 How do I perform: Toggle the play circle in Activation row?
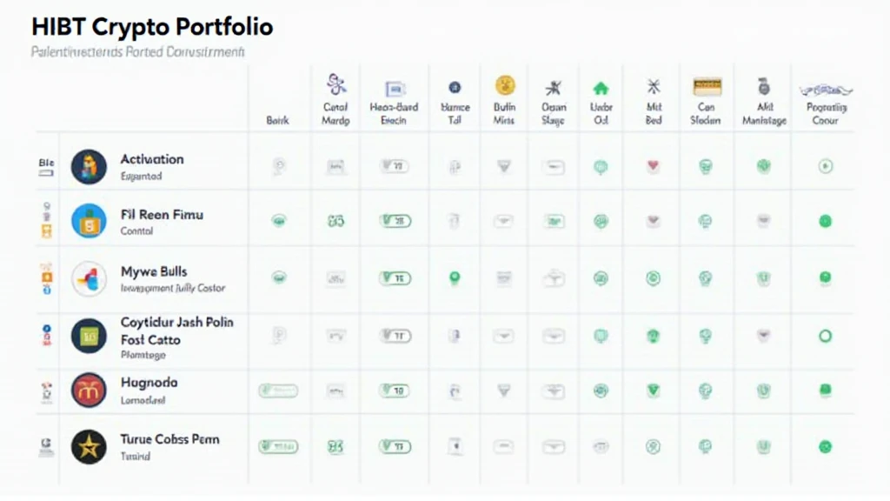pos(826,166)
